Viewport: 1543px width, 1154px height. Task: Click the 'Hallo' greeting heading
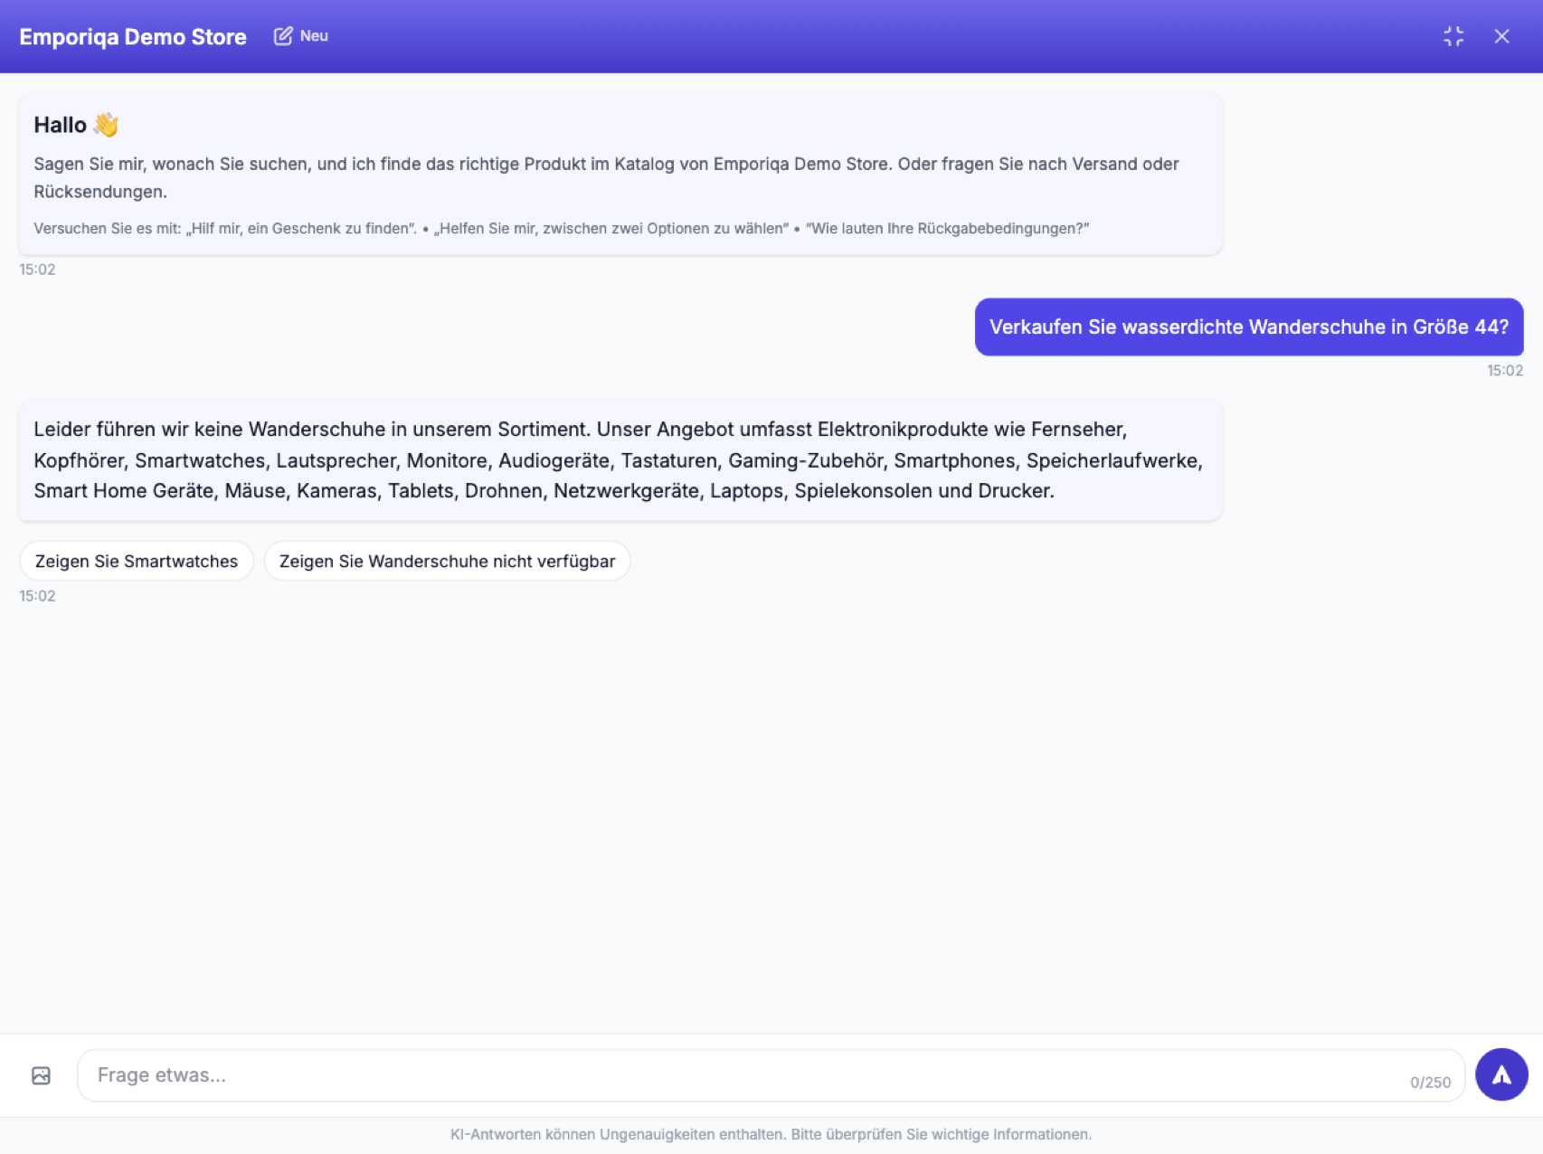pyautogui.click(x=76, y=125)
